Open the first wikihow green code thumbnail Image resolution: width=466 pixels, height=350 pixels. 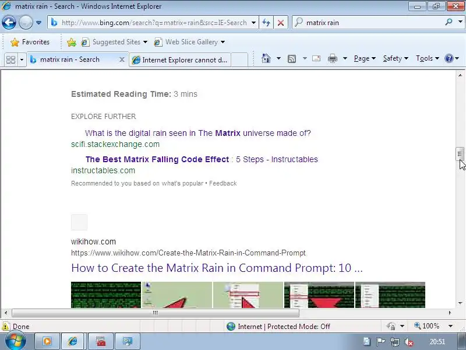106,295
